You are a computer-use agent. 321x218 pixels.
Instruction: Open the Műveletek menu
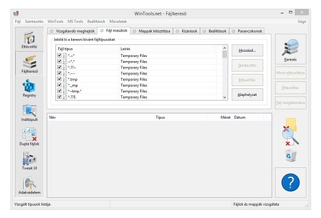(x=118, y=22)
